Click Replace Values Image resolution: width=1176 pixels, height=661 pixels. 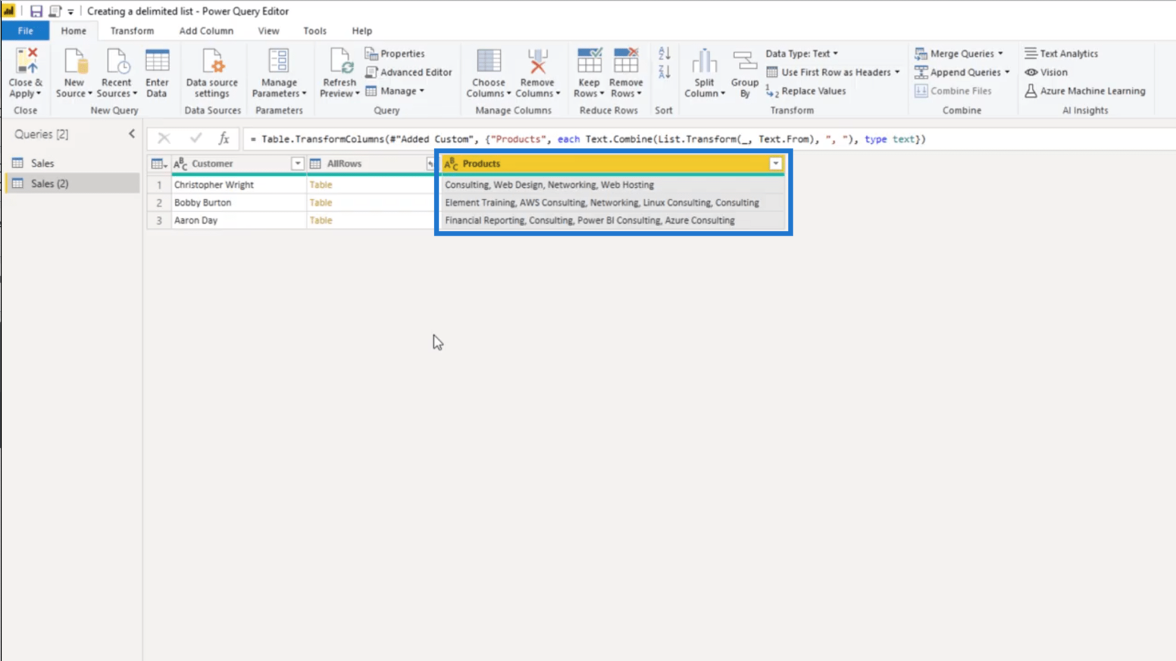tap(806, 91)
